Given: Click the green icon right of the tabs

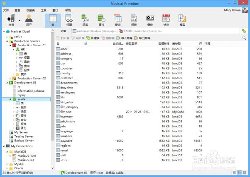Looking at the screenshot, I should point(244,31).
